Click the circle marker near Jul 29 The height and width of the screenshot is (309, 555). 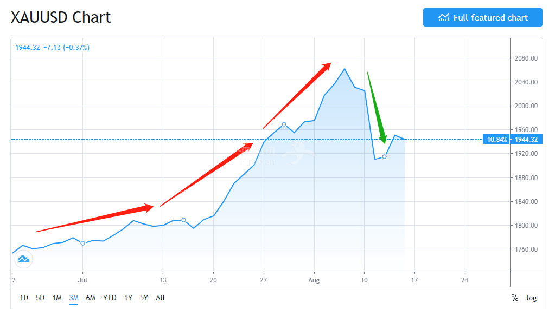284,124
